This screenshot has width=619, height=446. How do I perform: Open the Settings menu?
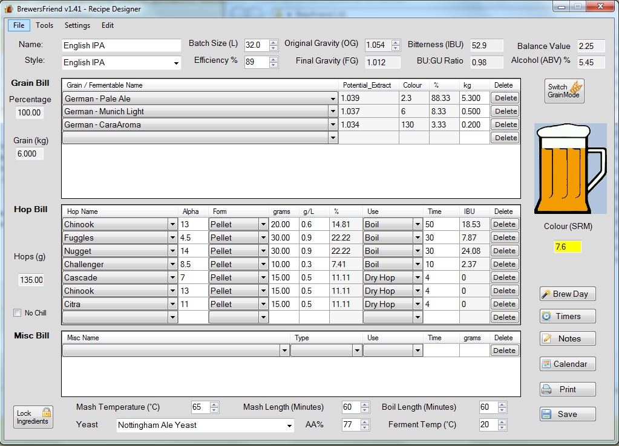(x=77, y=25)
